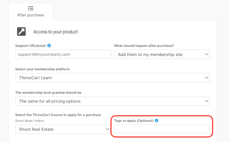Click the info icon next to Support URL/email
This screenshot has height=142, width=229.
[49, 46]
